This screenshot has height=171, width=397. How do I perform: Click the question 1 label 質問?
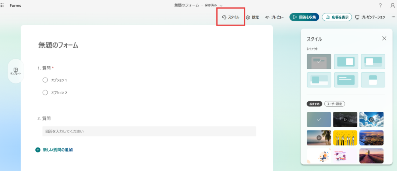pos(46,68)
